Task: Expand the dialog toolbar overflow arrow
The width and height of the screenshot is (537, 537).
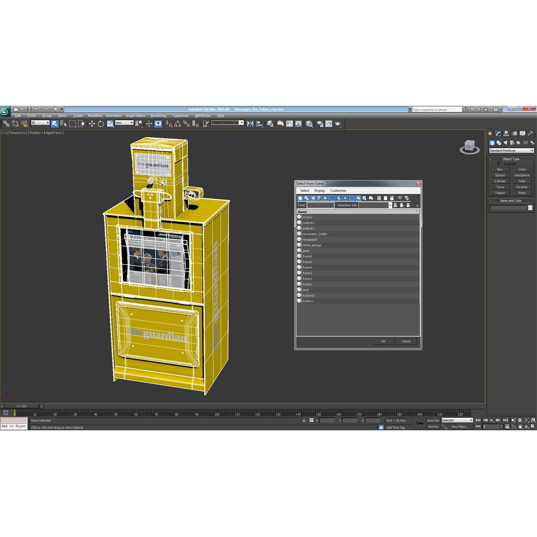Action: tap(417, 206)
